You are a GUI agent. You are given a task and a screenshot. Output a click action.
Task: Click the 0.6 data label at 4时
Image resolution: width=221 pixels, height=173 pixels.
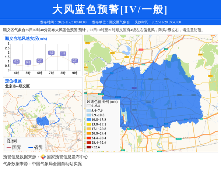click(16, 62)
